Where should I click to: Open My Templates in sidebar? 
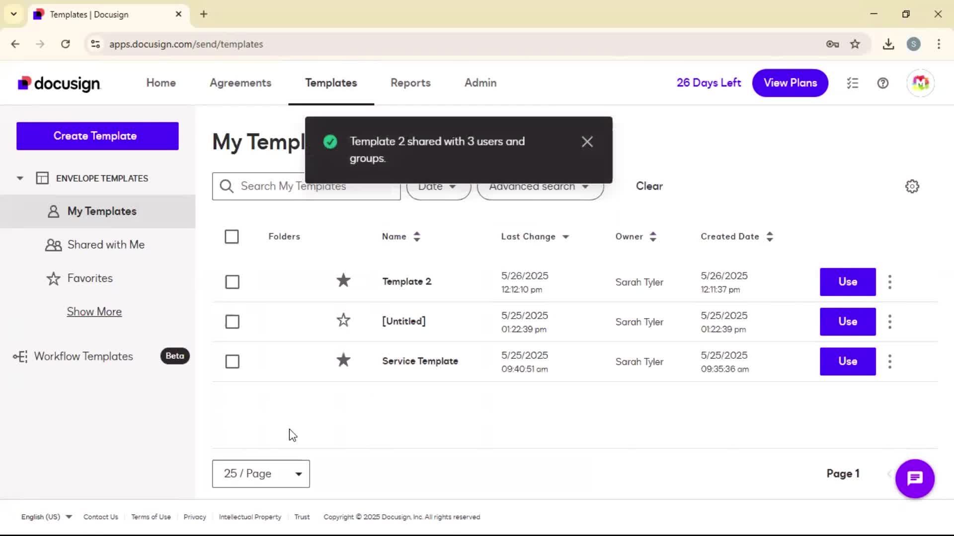[97, 211]
